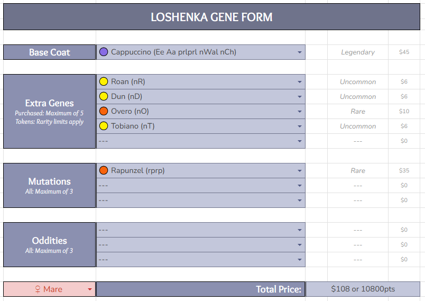Select the Mare gender cell text

(48, 289)
